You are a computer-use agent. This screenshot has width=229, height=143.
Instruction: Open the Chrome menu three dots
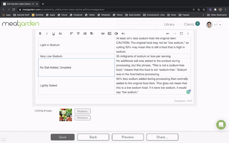[x=226, y=10]
